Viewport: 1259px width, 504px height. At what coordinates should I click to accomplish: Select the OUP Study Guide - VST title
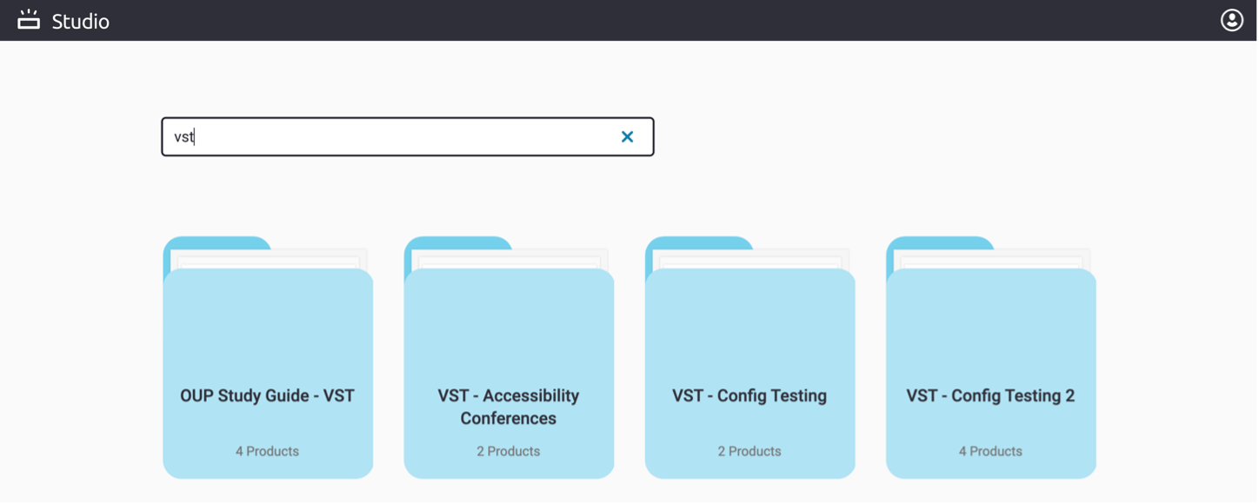[268, 395]
